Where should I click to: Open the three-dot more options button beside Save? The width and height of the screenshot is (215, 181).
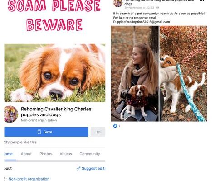[x=98, y=132]
